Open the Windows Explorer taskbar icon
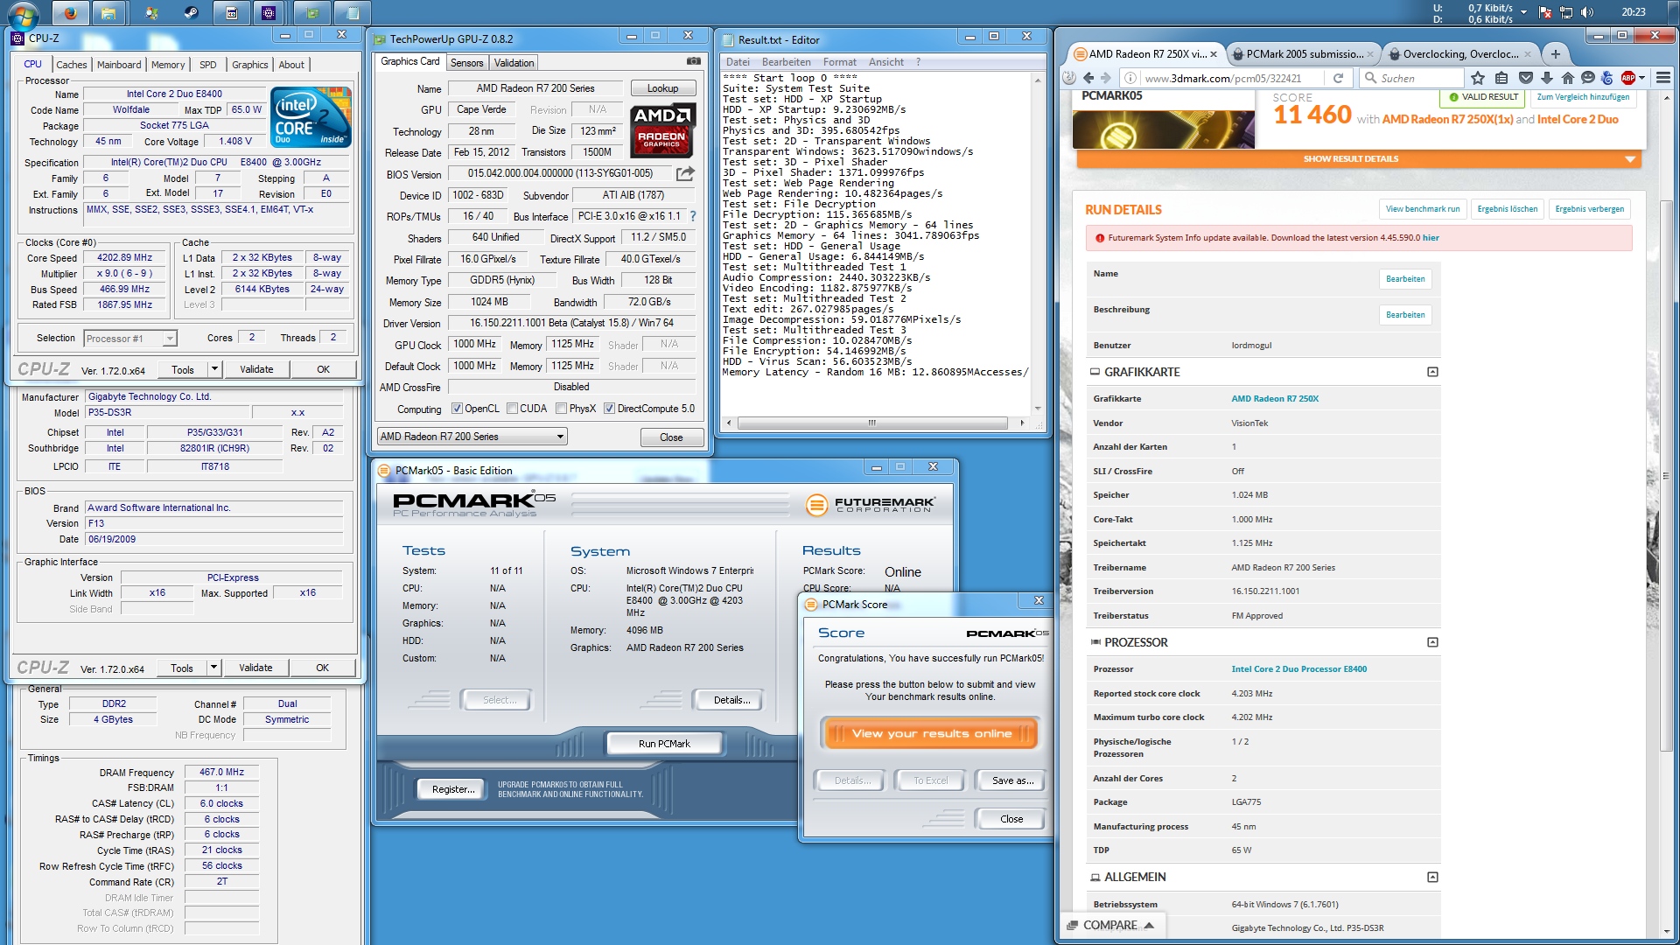1680x945 pixels. tap(108, 13)
